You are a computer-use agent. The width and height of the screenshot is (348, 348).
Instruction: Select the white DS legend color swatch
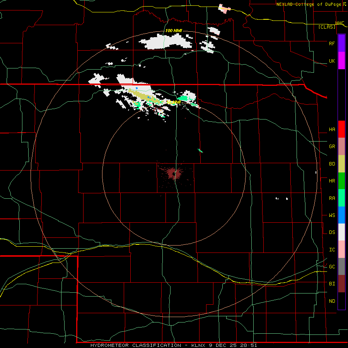[x=341, y=232]
